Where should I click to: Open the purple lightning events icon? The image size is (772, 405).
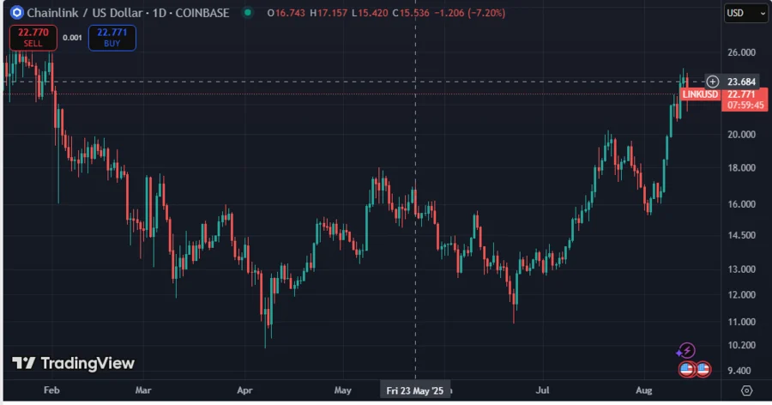[x=686, y=351]
